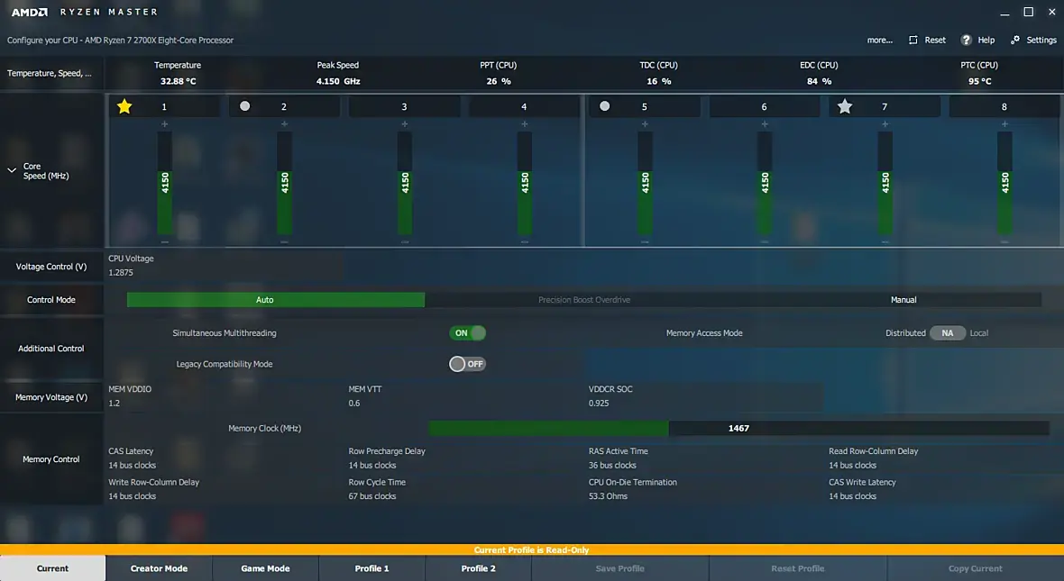
Task: Click the Voltage Control (V) section label
Action: [x=51, y=267]
